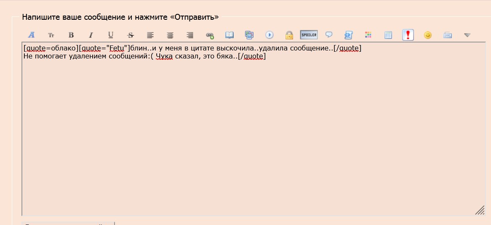The height and width of the screenshot is (225, 491).
Task: Insert a quote with speech bubble
Action: point(329,35)
